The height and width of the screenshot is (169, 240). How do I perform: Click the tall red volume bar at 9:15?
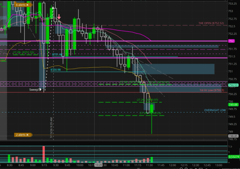pos(44,154)
